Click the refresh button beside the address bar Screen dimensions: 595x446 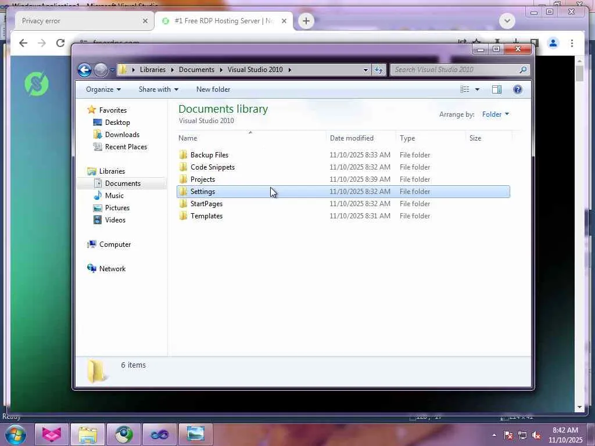(x=378, y=70)
